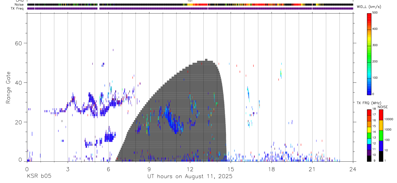The height and width of the screenshot is (183, 397).
Task: Click the 'Noise' strip label at top left
Action: 19,5
